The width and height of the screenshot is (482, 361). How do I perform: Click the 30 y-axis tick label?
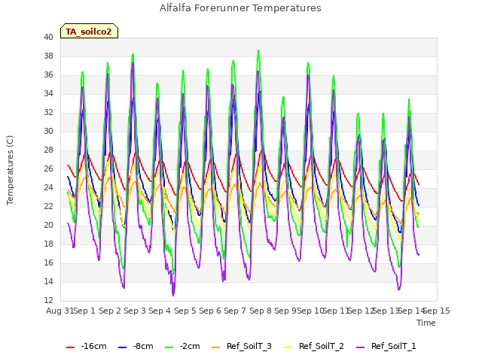tap(48, 131)
